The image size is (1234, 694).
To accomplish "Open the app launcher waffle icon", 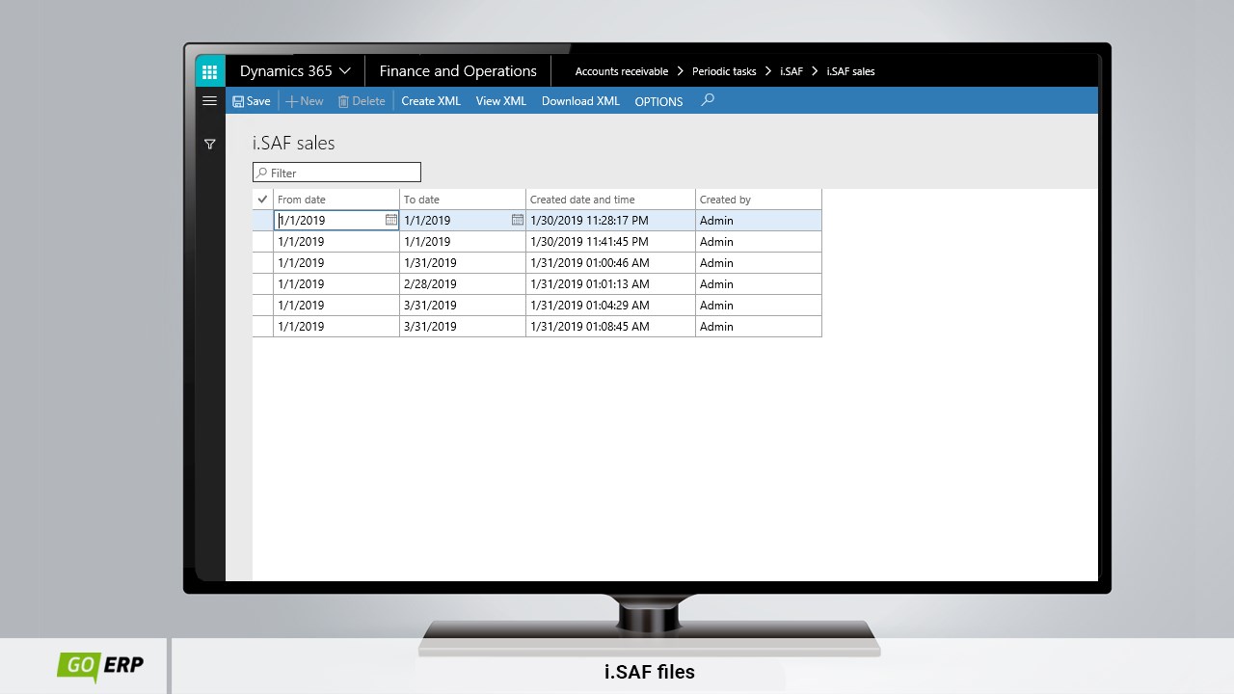I will 209,71.
